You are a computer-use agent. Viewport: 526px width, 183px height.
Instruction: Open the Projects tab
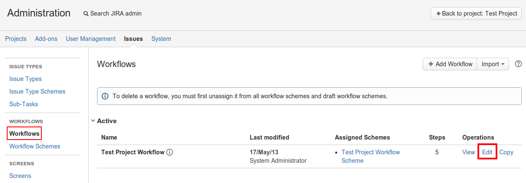[16, 39]
